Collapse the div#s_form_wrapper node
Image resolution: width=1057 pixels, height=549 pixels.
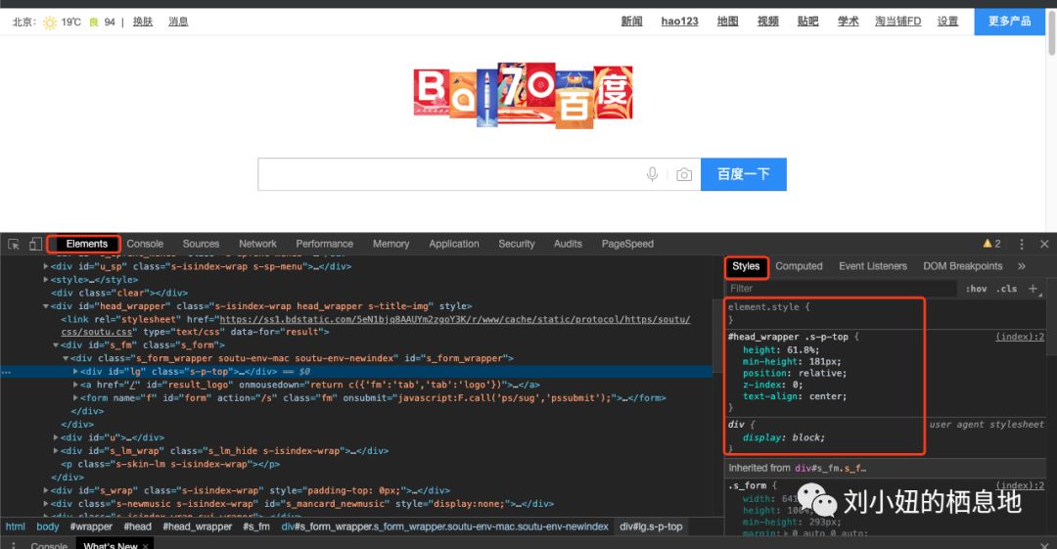67,359
